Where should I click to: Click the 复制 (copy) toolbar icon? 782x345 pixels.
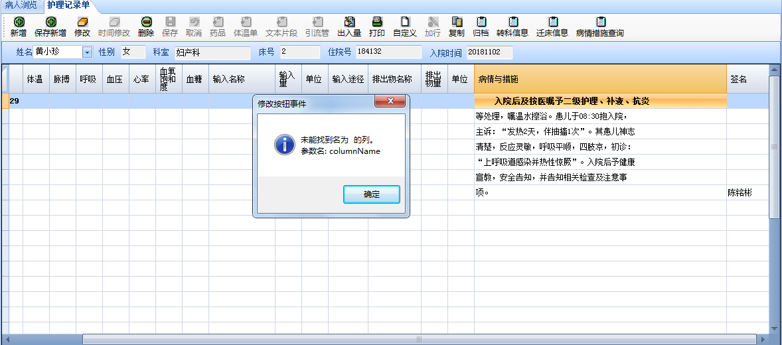point(457,22)
